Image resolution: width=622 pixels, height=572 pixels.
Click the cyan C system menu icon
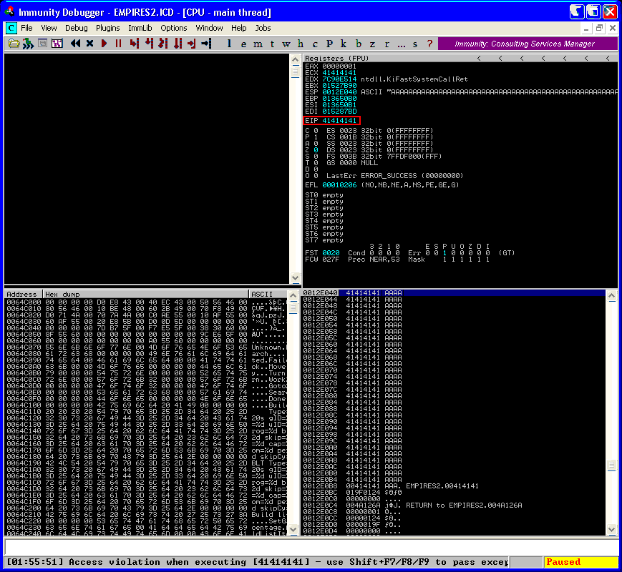pos(11,28)
